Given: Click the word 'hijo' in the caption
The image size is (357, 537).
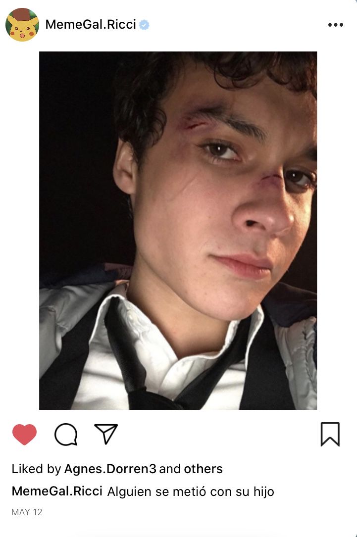Looking at the screenshot, I should (264, 491).
